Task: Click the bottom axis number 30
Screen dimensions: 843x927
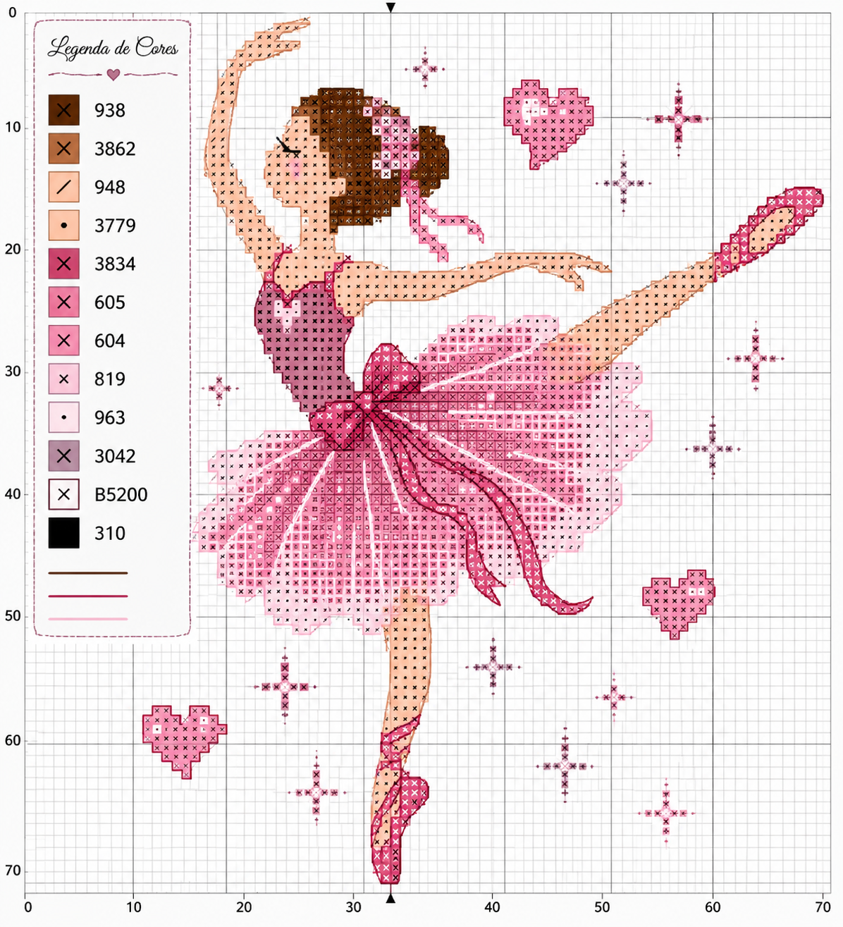Action: pyautogui.click(x=354, y=907)
